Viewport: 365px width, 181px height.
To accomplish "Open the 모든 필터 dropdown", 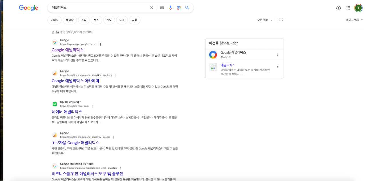I will point(265,20).
